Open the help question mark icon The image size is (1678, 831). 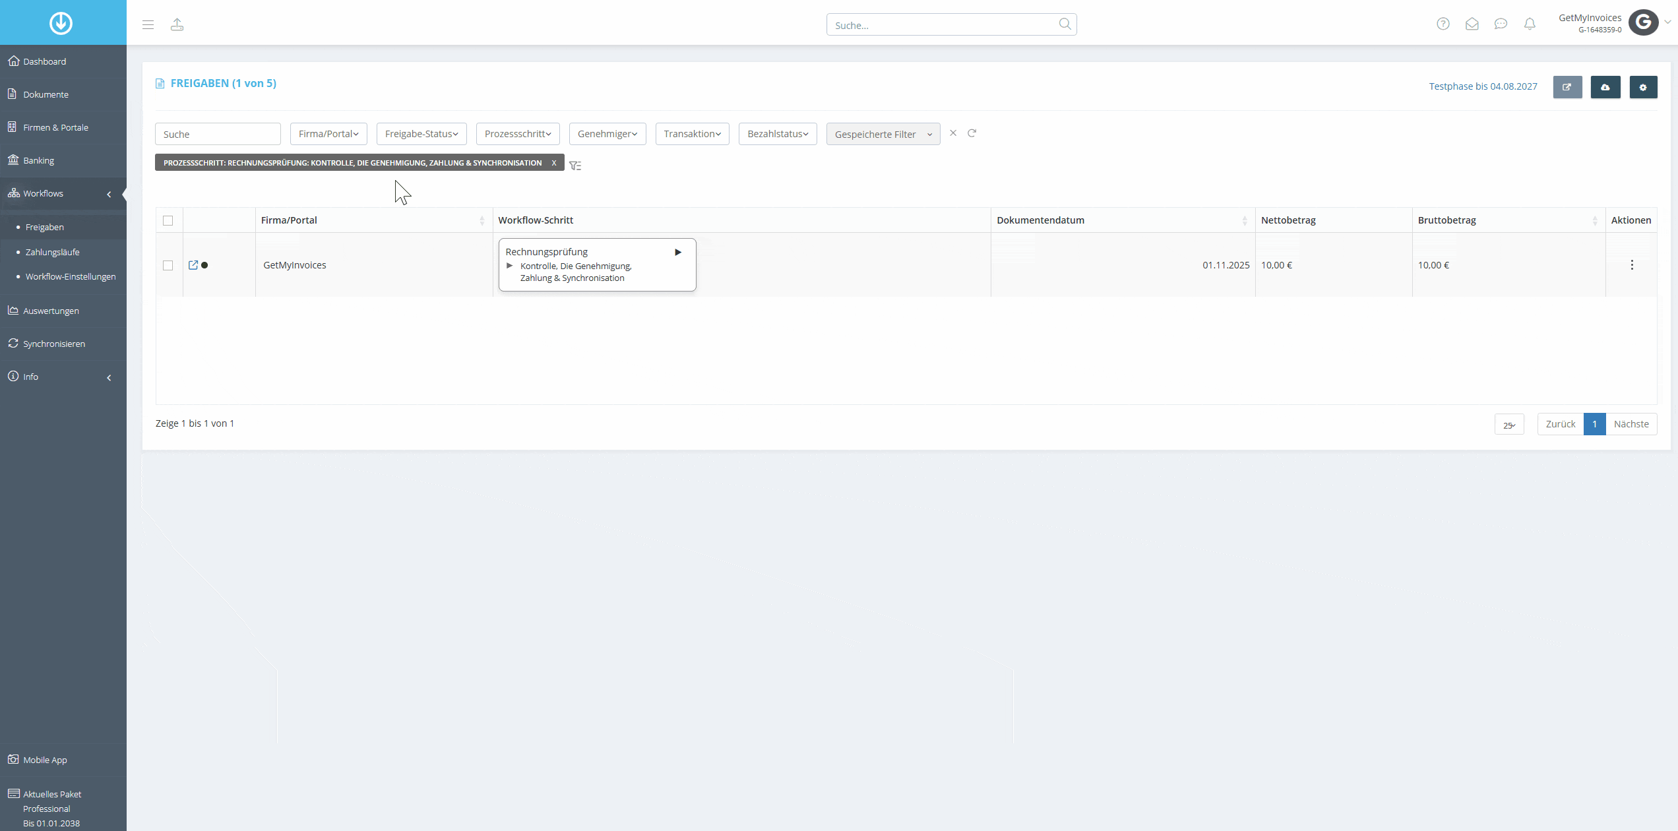tap(1443, 24)
